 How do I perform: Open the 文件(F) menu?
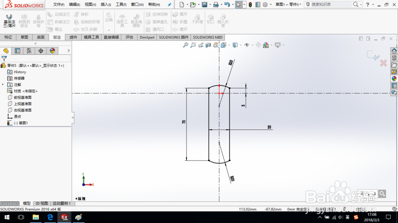coord(59,4)
